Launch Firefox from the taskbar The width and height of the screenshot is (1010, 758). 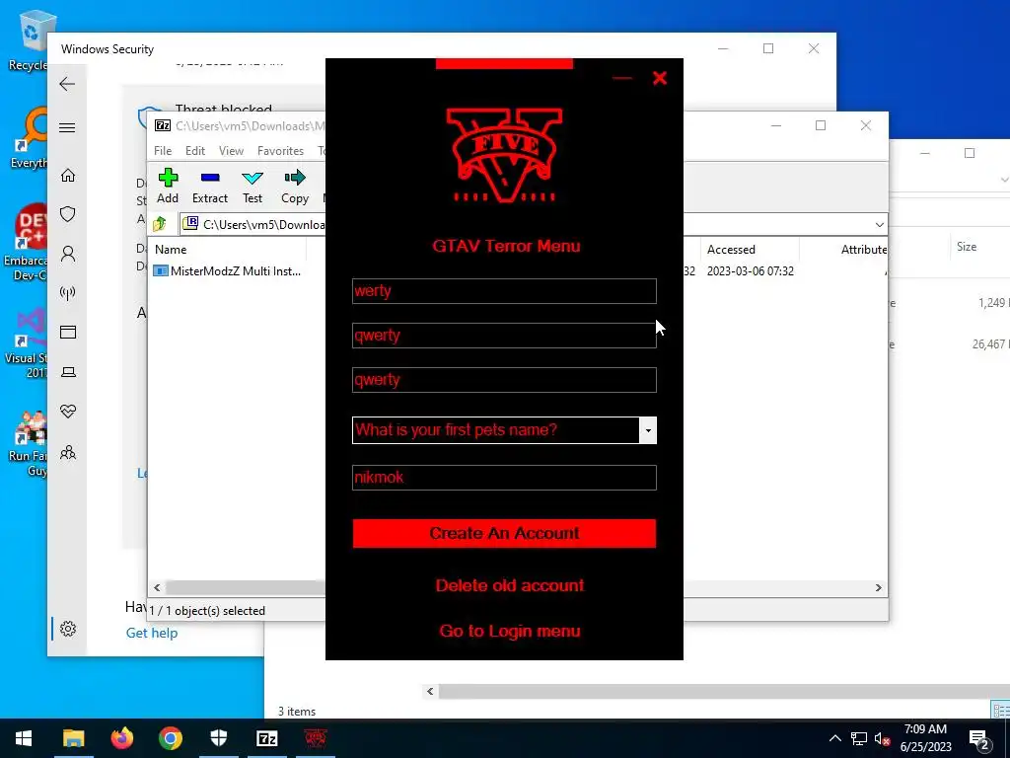(x=121, y=738)
